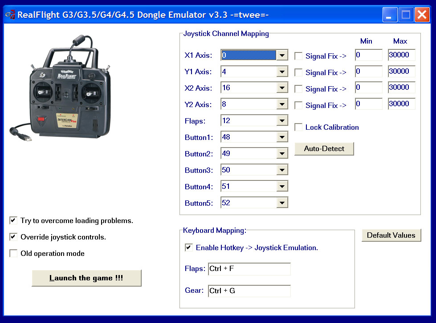Image resolution: width=436 pixels, height=323 pixels.
Task: Expand the Flaps channel dropdown
Action: (282, 121)
